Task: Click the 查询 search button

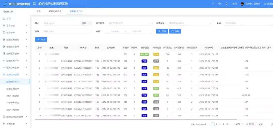Action: click(162, 31)
